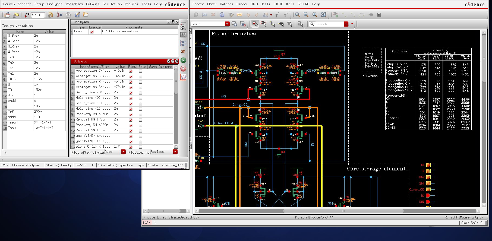
Task: Open the Choose Analyses sliders icon
Action: tap(183, 35)
